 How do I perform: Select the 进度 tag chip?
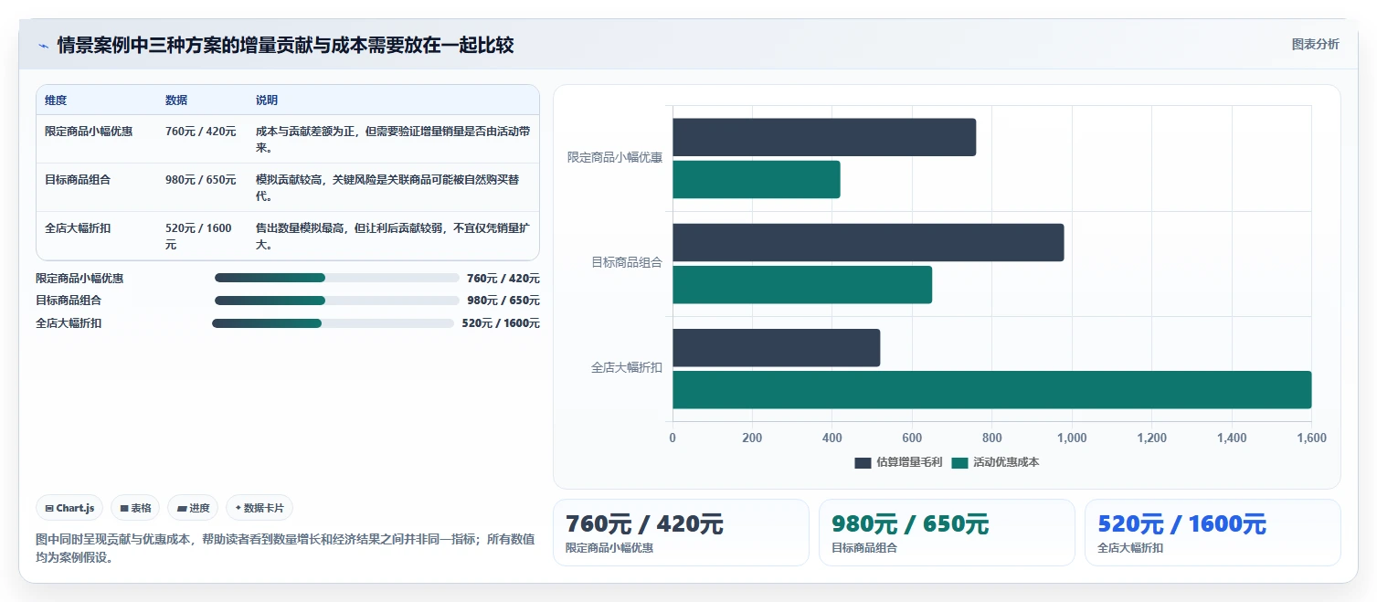[x=193, y=508]
